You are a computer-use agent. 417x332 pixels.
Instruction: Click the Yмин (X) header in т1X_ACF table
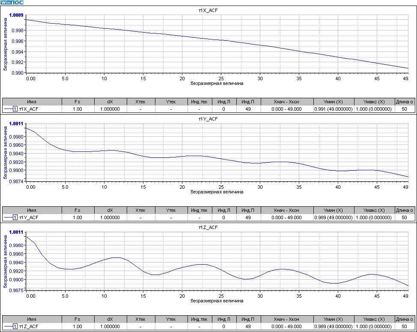click(x=334, y=102)
